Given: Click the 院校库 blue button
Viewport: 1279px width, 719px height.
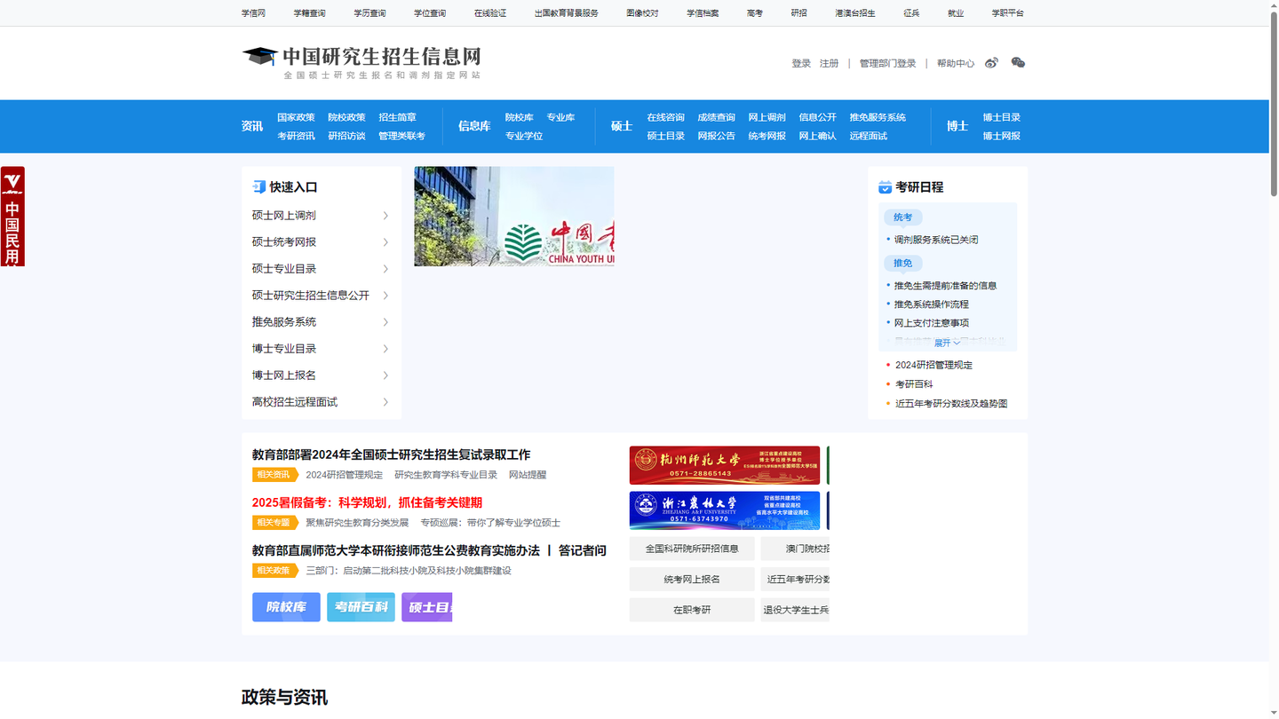Looking at the screenshot, I should point(286,607).
